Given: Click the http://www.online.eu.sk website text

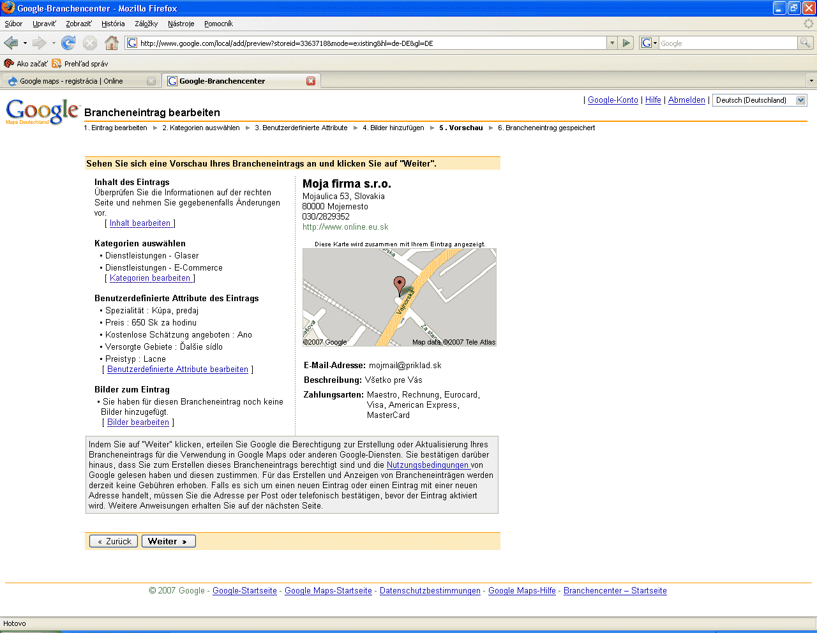Looking at the screenshot, I should pyautogui.click(x=345, y=227).
